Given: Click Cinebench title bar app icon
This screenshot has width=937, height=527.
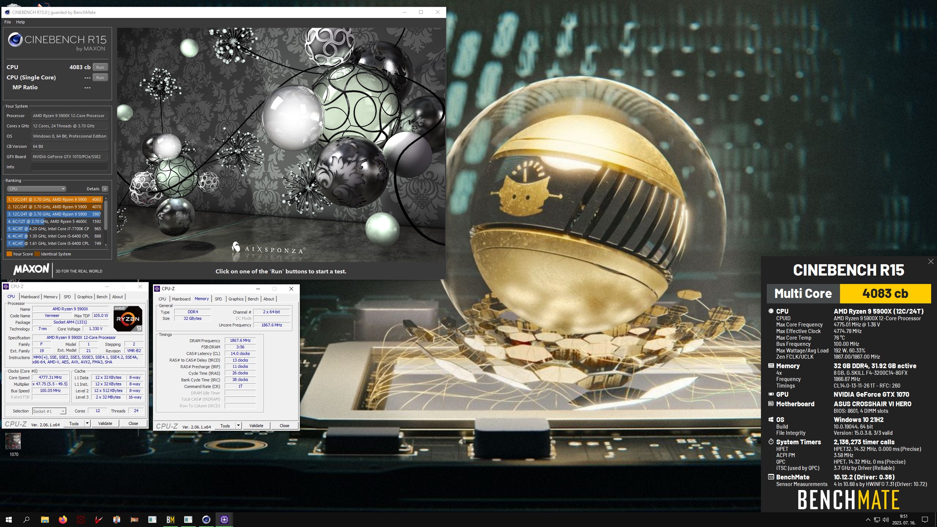Looking at the screenshot, I should [7, 12].
